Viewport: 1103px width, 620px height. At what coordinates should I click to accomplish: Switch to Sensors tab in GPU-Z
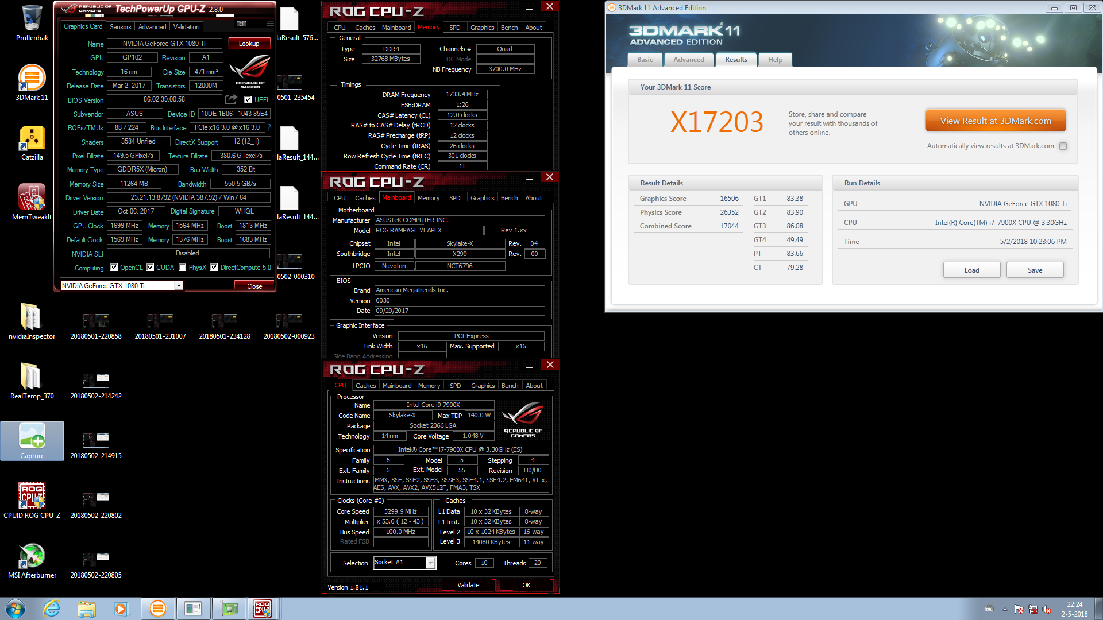(120, 27)
